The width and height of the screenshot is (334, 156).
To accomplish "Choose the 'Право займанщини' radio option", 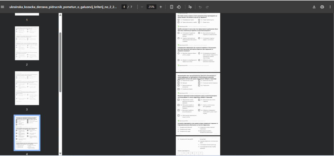I will point(199,20).
